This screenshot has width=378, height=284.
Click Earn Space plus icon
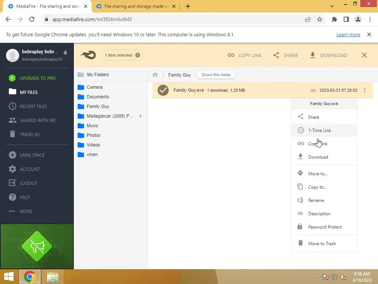point(12,155)
